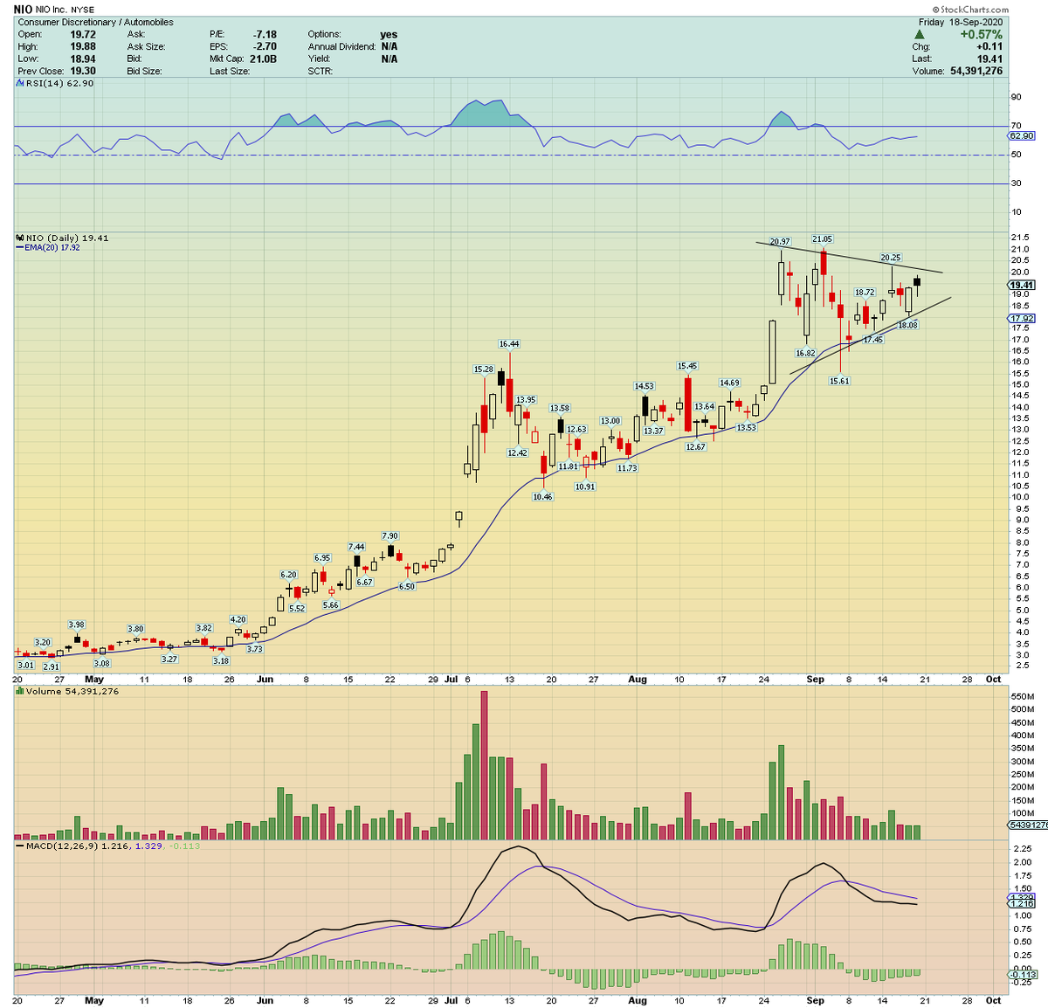The width and height of the screenshot is (1048, 1008).
Task: Click the Open value 19.72
Action: 83,34
